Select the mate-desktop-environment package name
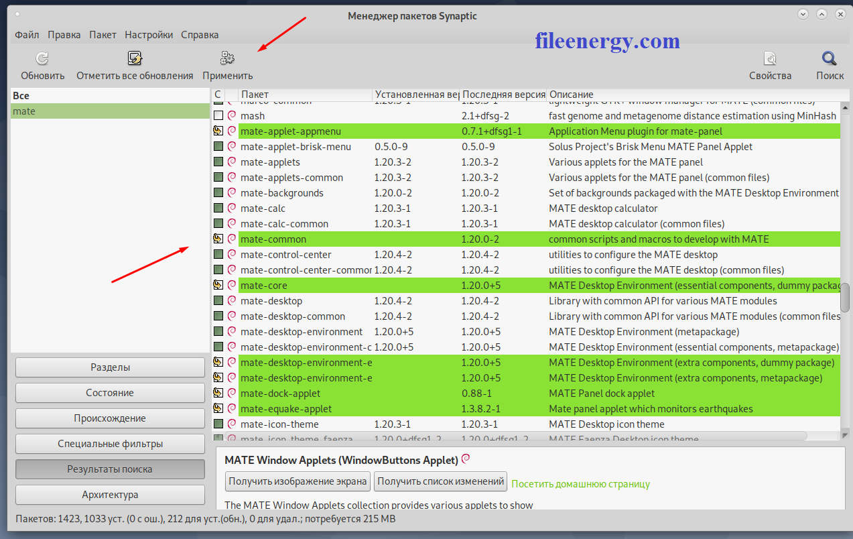 [x=302, y=332]
